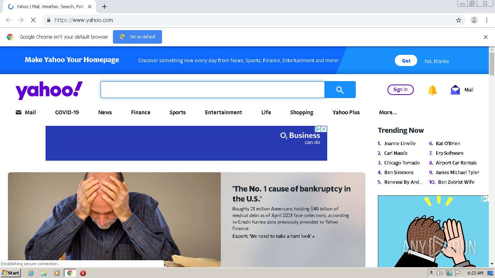The width and height of the screenshot is (495, 278).
Task: Launch Internet Explorer from the taskbar
Action: 31,273
